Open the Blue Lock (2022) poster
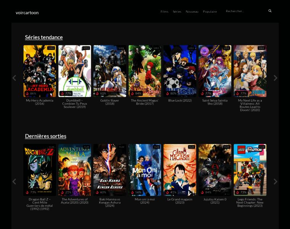Image resolution: width=290 pixels, height=229 pixels. pyautogui.click(x=180, y=71)
